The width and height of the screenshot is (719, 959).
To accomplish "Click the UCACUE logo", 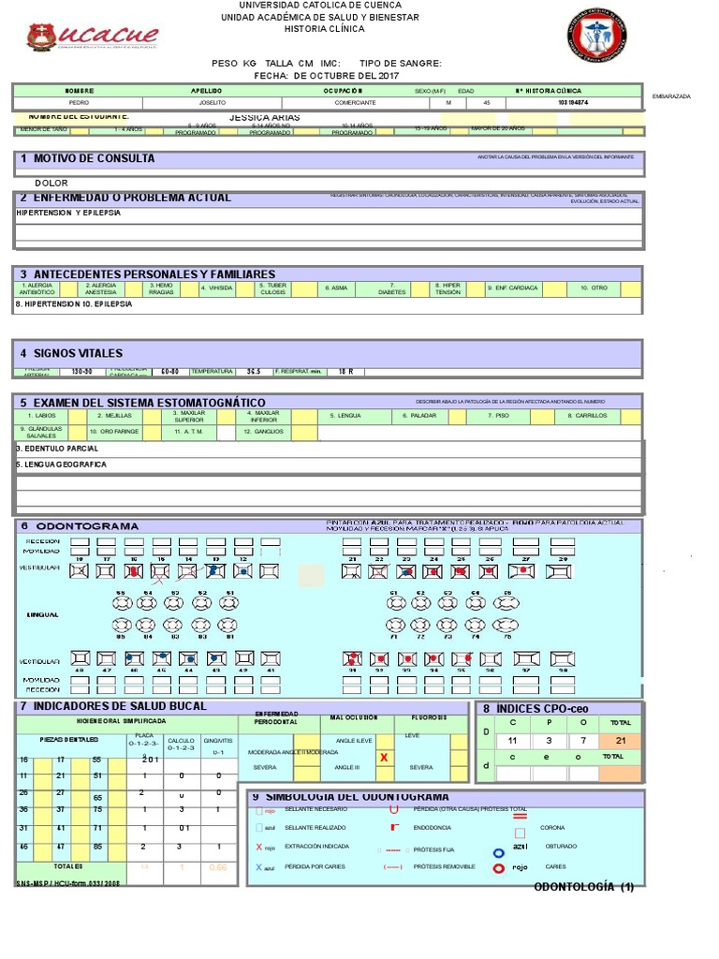I will [x=93, y=37].
